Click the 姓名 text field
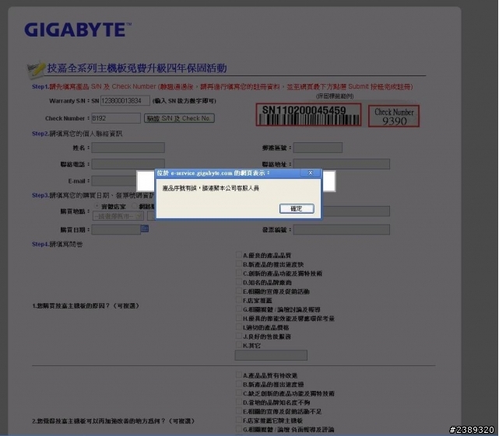Screen dimensions: 499x436 [x=128, y=148]
